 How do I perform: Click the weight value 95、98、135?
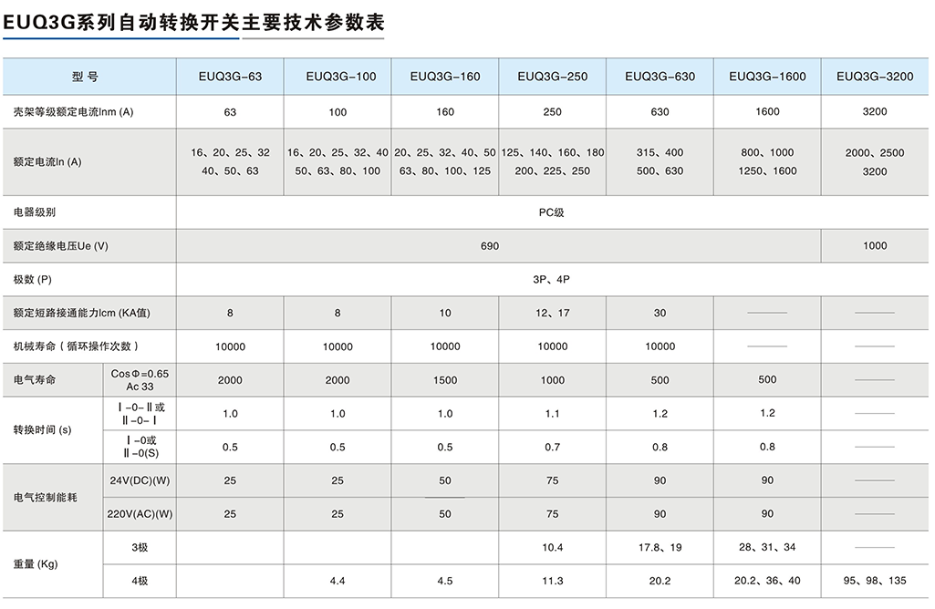click(874, 581)
